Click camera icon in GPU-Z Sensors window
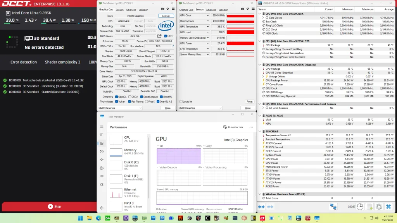 pyautogui.click(x=243, y=9)
